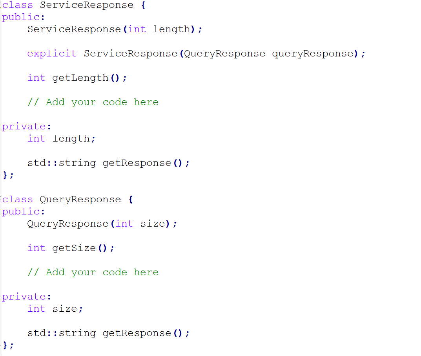Click the fold indicator beside class ServiceResponse
The width and height of the screenshot is (421, 356).
click(x=1, y=5)
